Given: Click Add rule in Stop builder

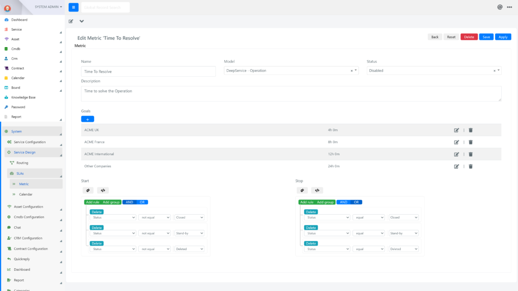Looking at the screenshot, I should click(307, 202).
